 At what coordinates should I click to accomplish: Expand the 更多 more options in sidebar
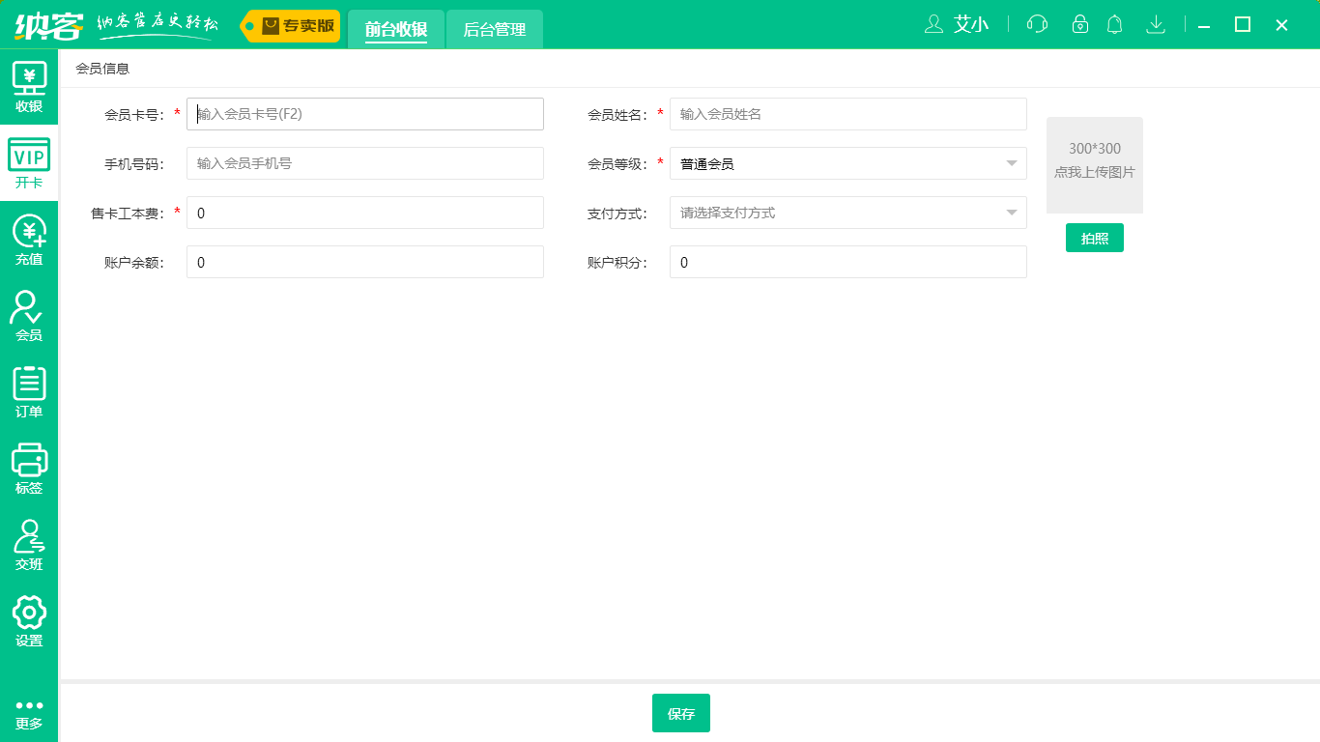point(29,712)
